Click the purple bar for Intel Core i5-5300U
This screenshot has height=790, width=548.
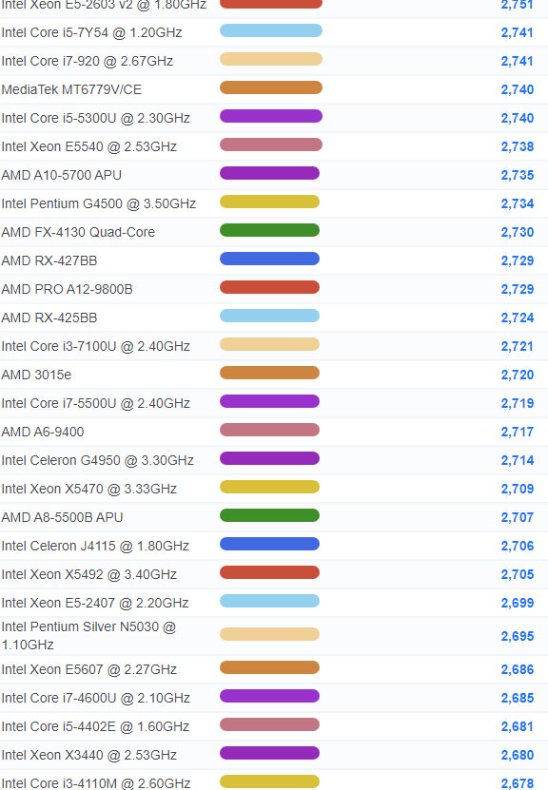coord(271,116)
